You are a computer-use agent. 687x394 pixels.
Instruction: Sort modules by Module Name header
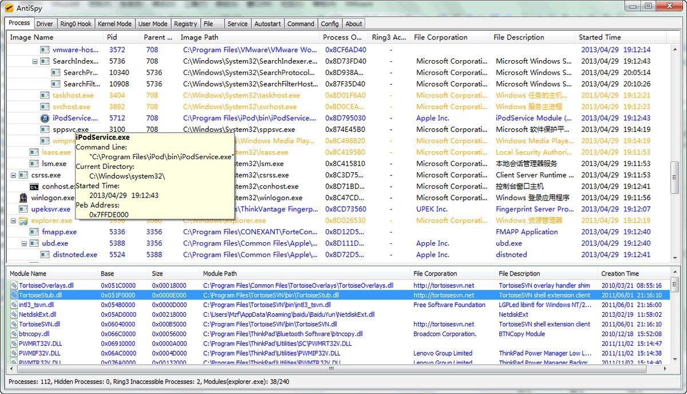(52, 274)
